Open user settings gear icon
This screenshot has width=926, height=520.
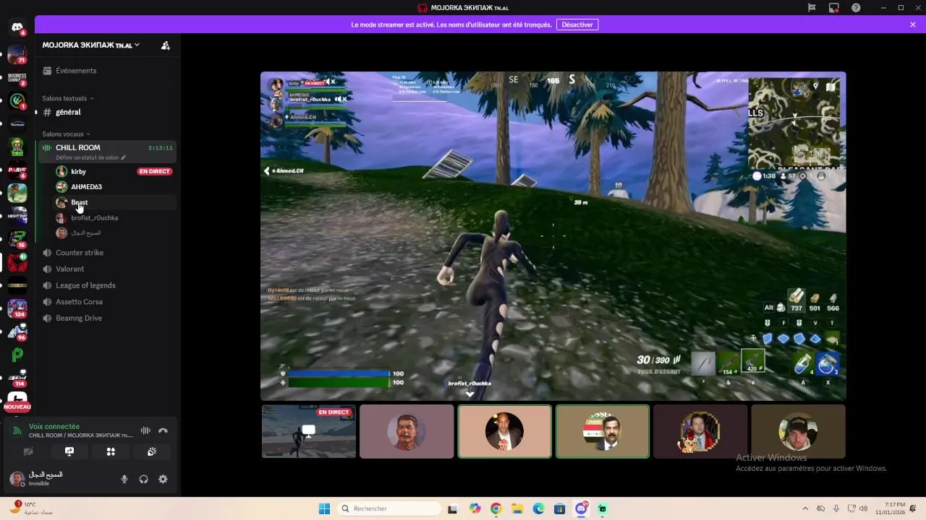coord(163,479)
